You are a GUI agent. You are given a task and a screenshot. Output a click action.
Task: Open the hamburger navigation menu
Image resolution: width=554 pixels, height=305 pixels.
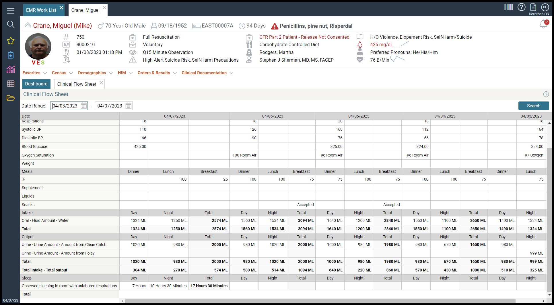[x=10, y=11]
